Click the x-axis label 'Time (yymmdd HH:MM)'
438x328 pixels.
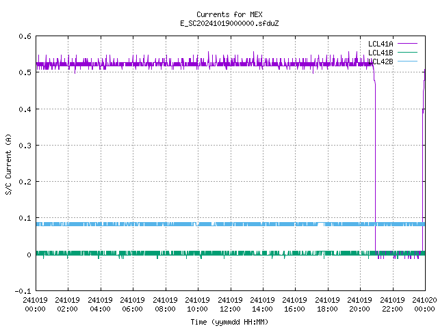[x=229, y=322]
